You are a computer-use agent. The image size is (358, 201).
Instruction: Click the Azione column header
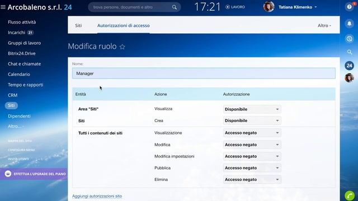pyautogui.click(x=161, y=94)
